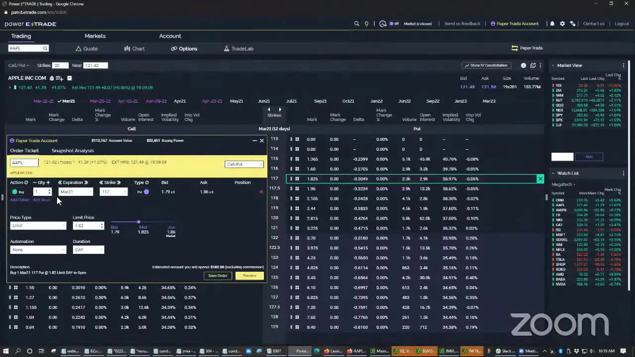The image size is (635, 357).
Task: Open the Expiration Mar21 dropdown
Action: tap(75, 192)
